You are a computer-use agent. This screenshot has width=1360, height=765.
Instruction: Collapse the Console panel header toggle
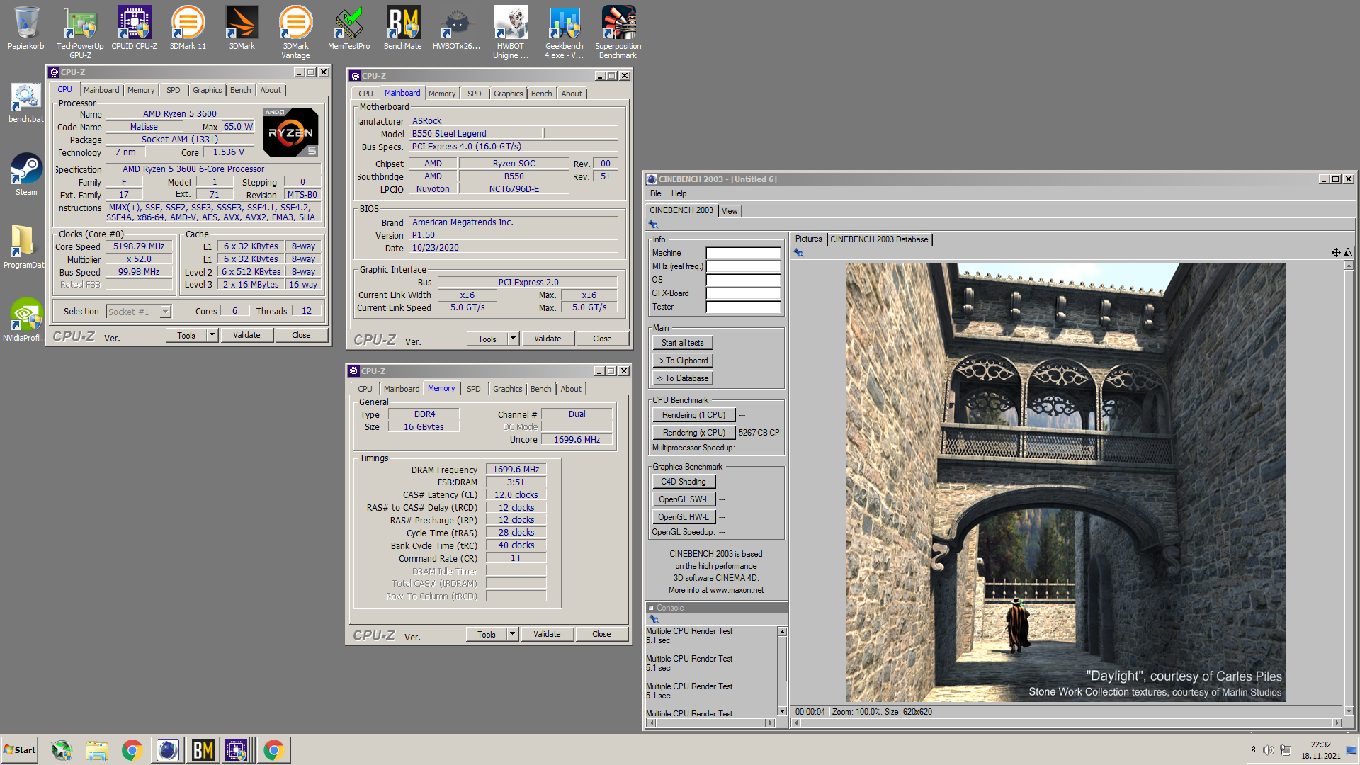pos(652,608)
